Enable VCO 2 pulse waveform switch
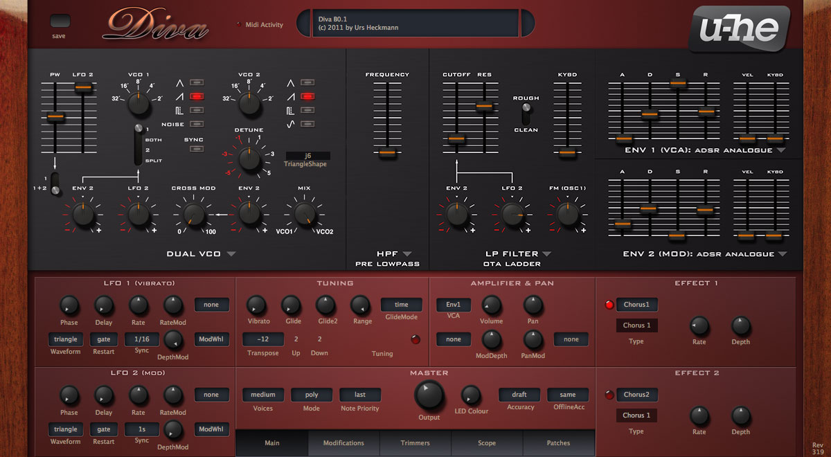 (307, 110)
